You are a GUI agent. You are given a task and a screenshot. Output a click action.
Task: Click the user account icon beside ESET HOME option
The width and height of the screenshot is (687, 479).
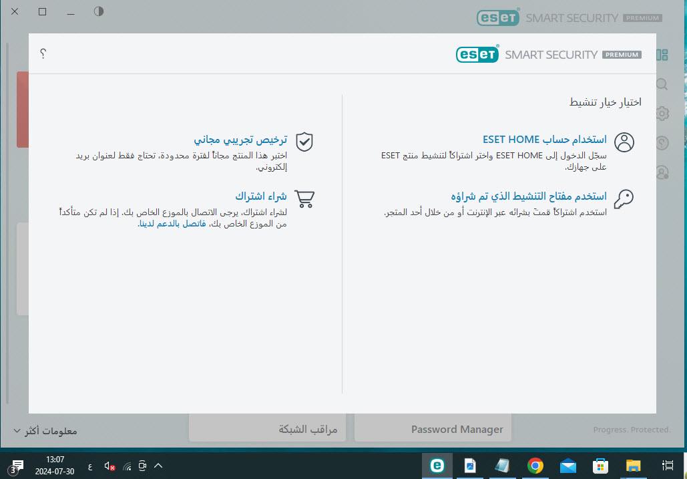coord(624,142)
